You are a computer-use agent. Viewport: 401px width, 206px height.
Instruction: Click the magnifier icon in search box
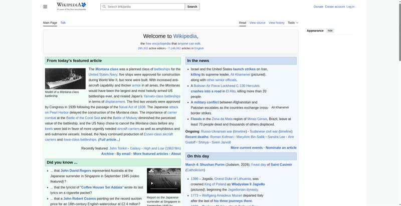point(104,6)
